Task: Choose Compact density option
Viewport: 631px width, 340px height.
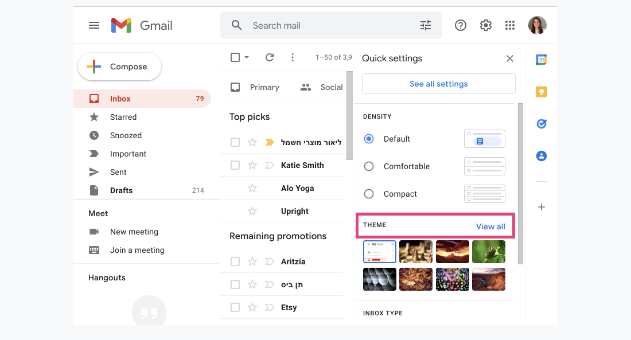Action: coord(369,194)
